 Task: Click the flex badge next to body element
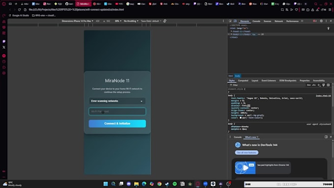pyautogui.click(x=254, y=34)
